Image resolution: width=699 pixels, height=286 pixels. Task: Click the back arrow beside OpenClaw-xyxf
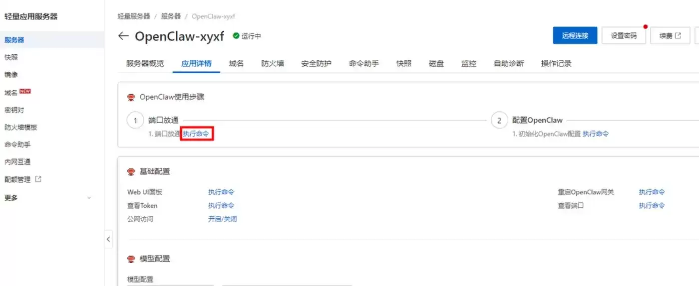tap(123, 36)
